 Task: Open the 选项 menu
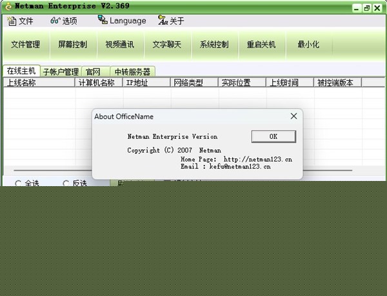64,21
